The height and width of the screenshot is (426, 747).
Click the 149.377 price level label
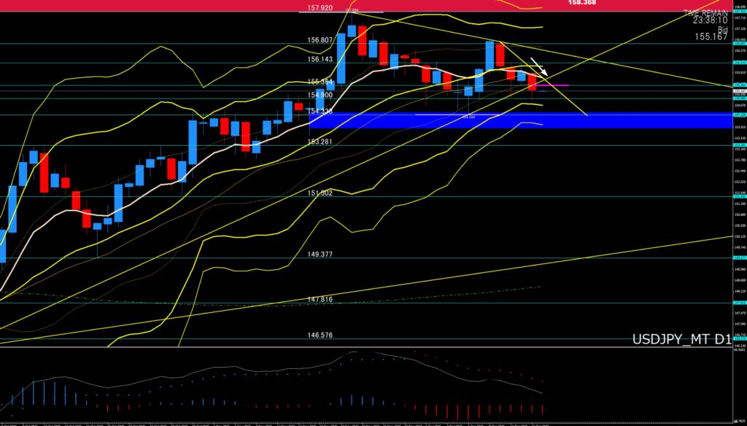coord(321,255)
